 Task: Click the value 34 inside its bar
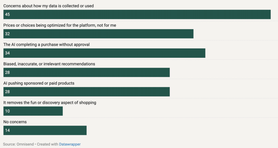[7, 53]
